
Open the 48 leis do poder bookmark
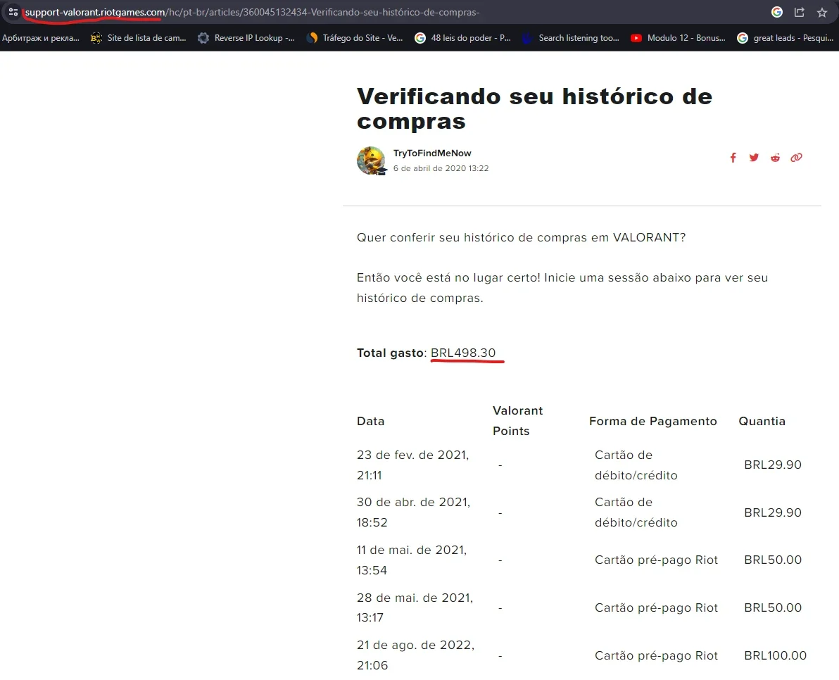(x=463, y=38)
